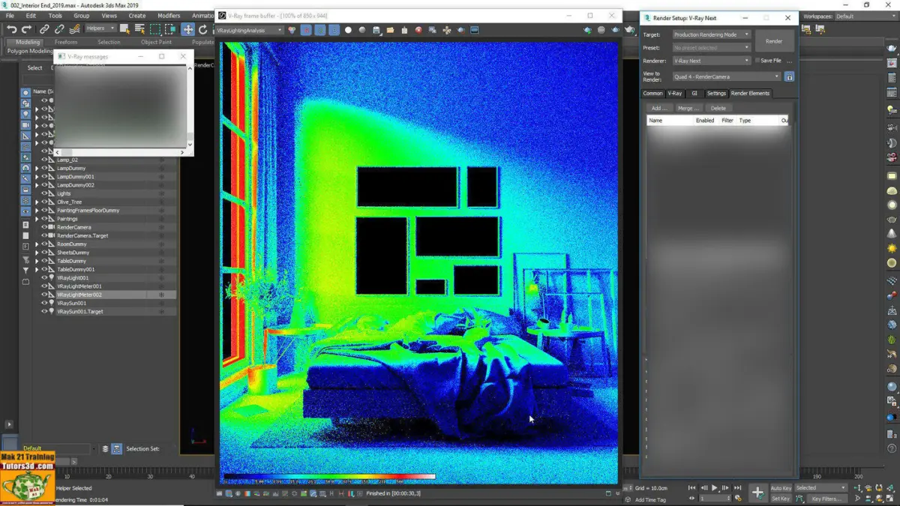Switch to V-Ray tab in Render Setup
The image size is (900, 506).
pyautogui.click(x=675, y=94)
